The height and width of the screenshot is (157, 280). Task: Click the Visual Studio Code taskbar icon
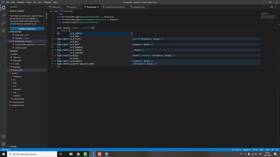pos(92,154)
